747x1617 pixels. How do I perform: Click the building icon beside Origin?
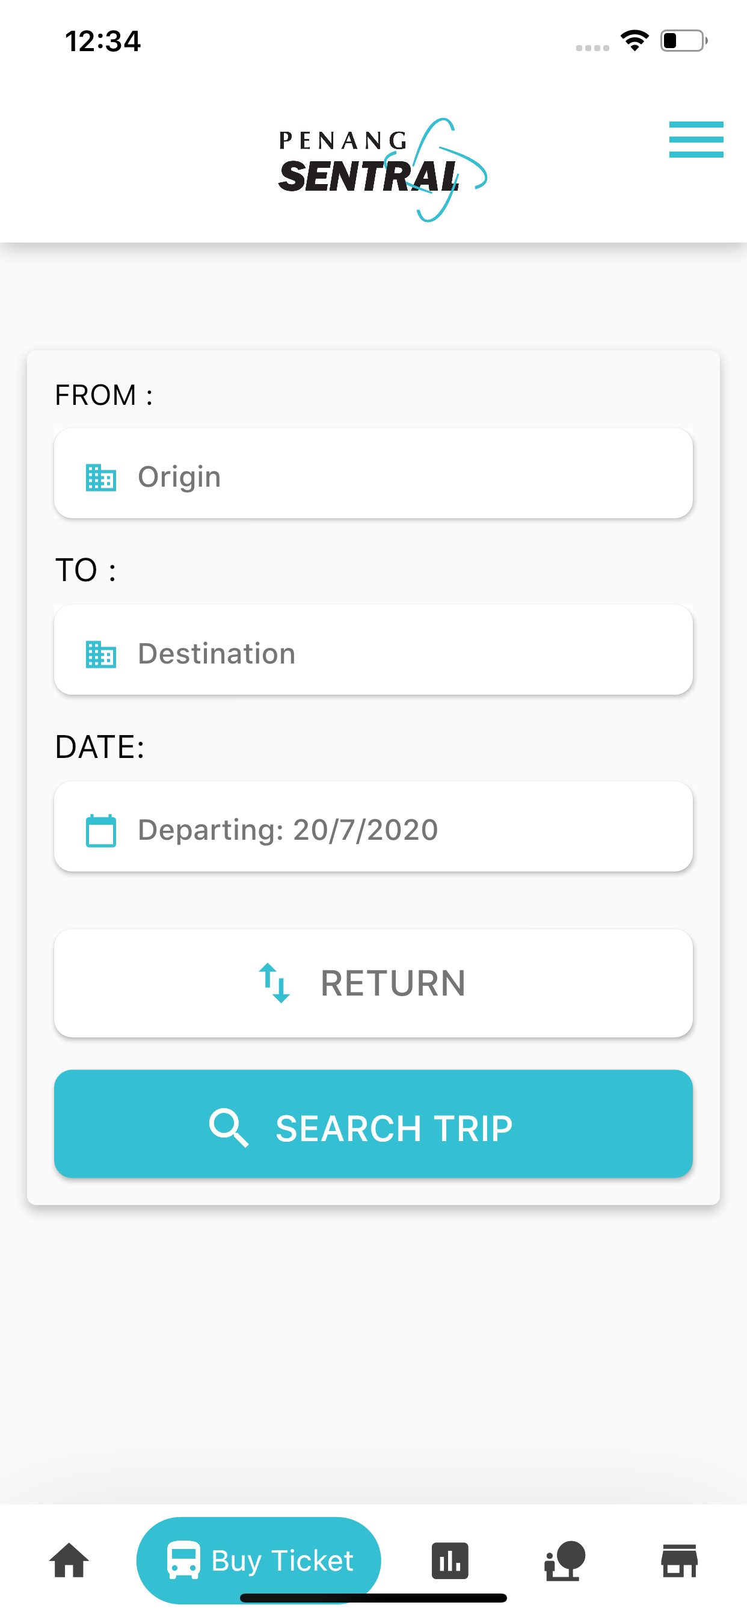101,478
